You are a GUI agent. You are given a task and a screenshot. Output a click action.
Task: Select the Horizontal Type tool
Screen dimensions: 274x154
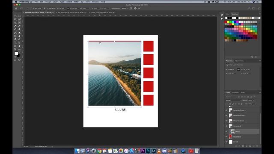[x=15, y=43]
